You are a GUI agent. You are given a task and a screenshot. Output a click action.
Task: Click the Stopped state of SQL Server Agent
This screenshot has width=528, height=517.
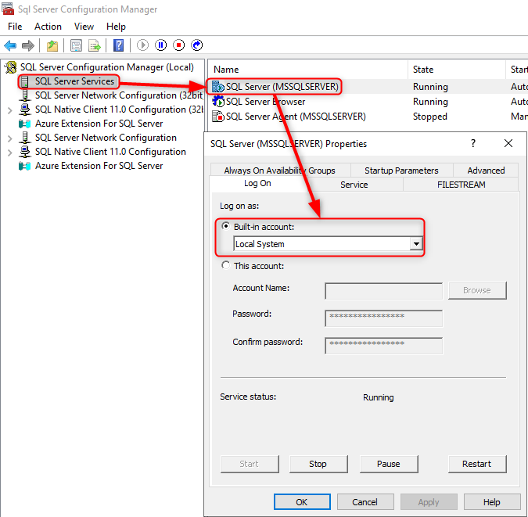(430, 117)
